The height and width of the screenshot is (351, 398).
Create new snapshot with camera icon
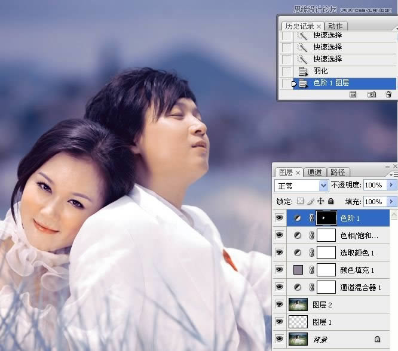click(x=371, y=94)
